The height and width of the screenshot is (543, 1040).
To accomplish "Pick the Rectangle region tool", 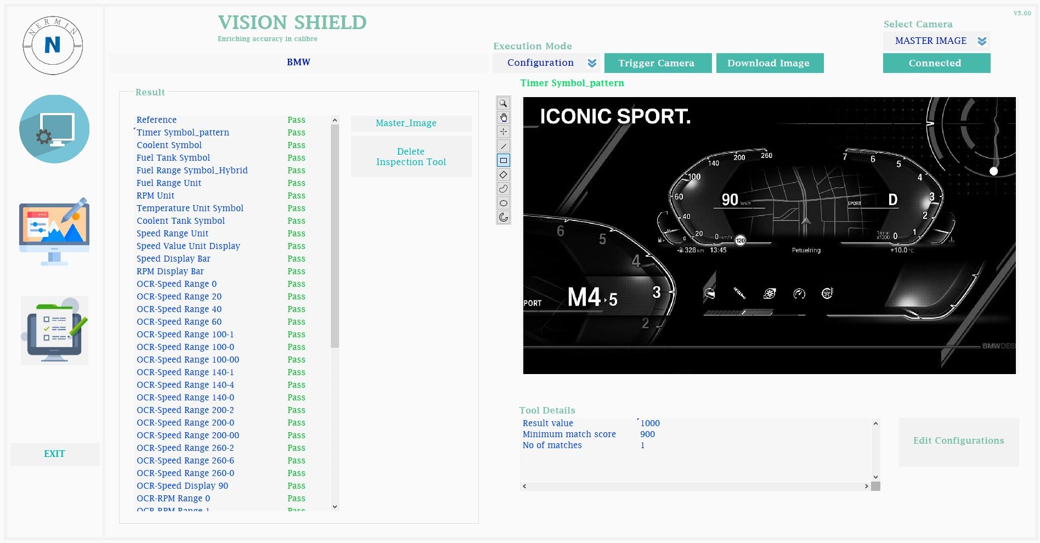I will click(503, 160).
